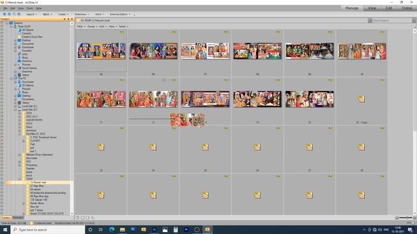
Task: Click the Back navigation icon in toolbar
Action: [x=5, y=14]
